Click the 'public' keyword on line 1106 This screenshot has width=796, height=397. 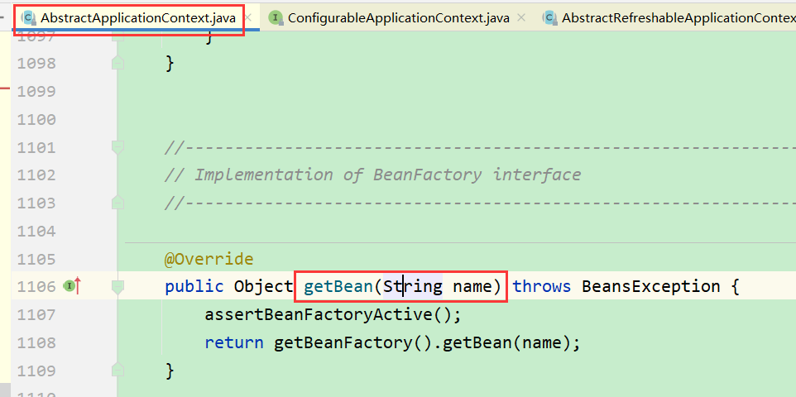pyautogui.click(x=194, y=287)
